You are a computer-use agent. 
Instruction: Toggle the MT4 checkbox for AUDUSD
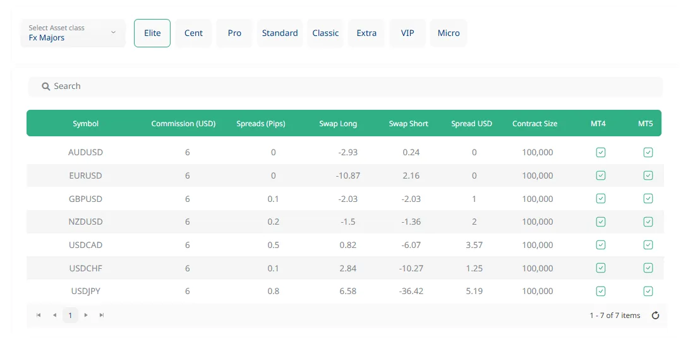point(601,152)
